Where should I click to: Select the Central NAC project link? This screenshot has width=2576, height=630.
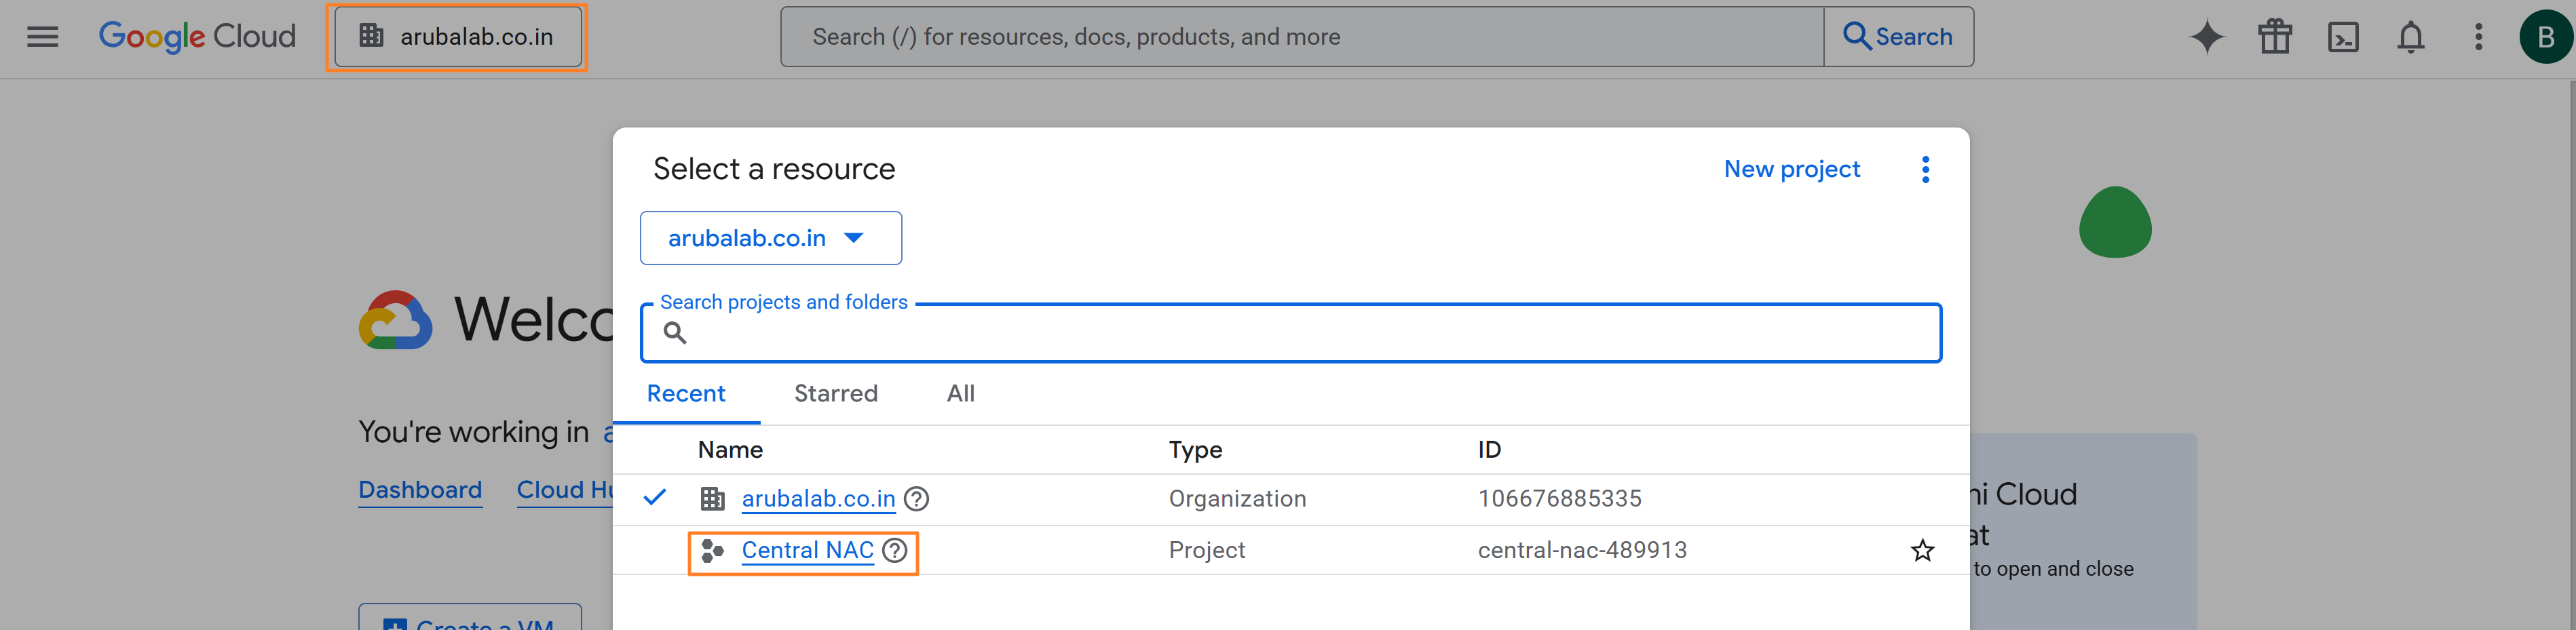[807, 551]
